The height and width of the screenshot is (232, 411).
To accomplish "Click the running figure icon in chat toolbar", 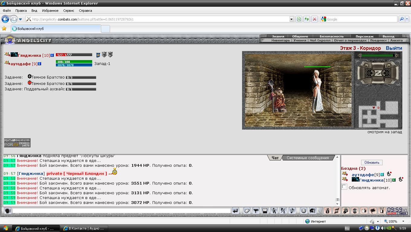I will [x=274, y=211].
